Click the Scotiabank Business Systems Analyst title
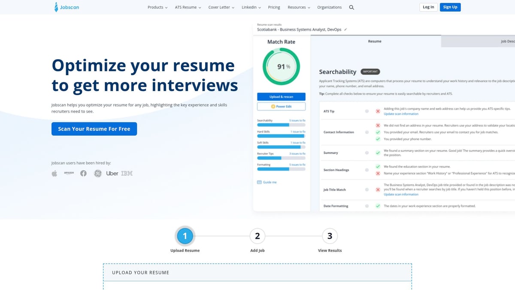 pyautogui.click(x=299, y=30)
